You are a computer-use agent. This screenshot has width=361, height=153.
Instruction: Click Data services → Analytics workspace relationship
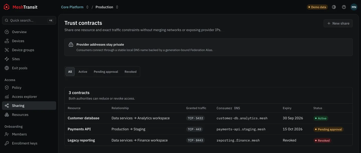pyautogui.click(x=141, y=118)
